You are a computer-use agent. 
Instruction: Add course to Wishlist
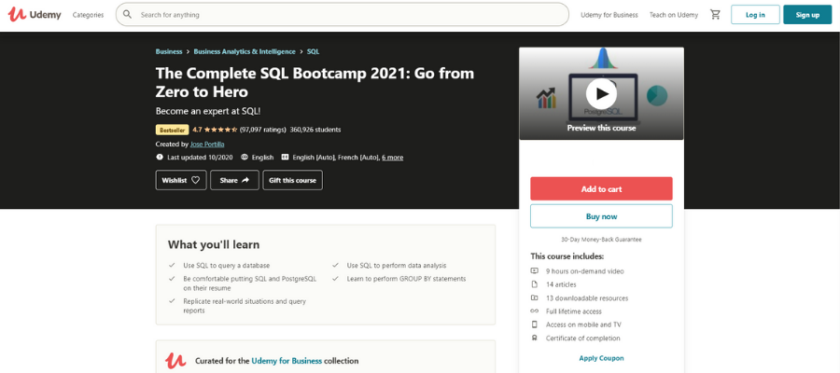point(180,180)
